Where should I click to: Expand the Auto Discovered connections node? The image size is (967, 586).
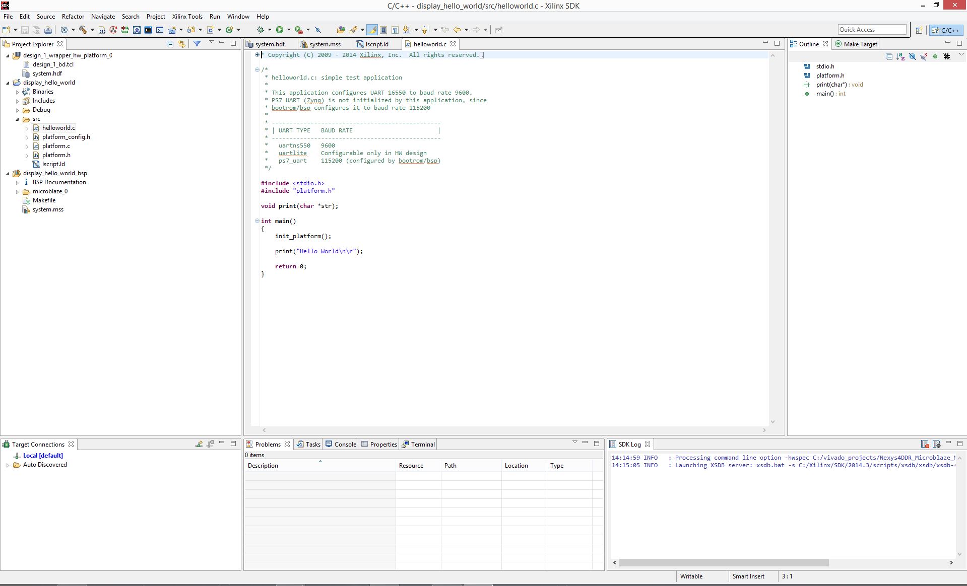coord(8,465)
